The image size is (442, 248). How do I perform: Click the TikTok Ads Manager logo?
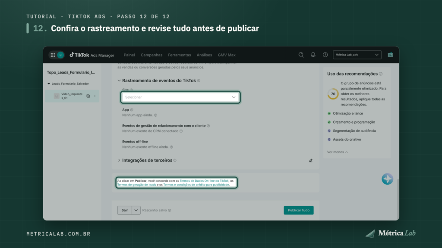coord(92,55)
